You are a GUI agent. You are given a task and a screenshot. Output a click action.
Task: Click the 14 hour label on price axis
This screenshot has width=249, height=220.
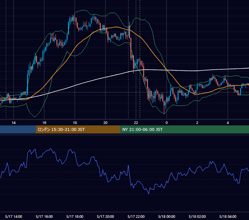(x=14, y=123)
